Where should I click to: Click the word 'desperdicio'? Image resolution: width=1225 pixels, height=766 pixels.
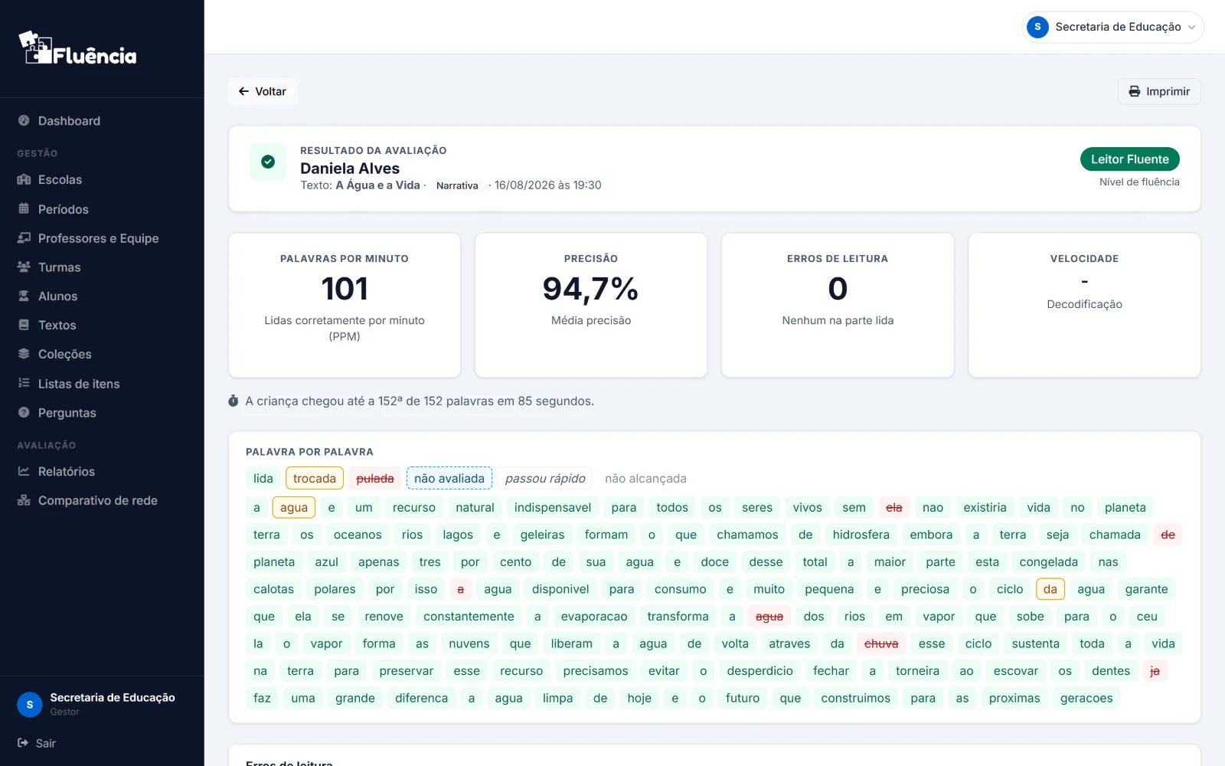click(760, 671)
